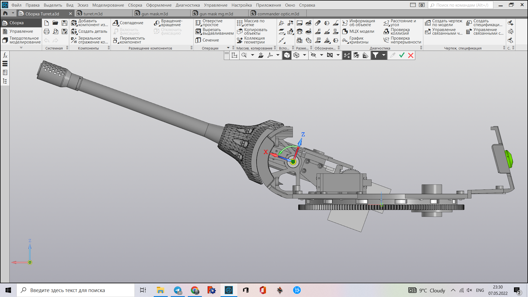Click the Управление mode button
Image resolution: width=528 pixels, height=297 pixels.
21,31
